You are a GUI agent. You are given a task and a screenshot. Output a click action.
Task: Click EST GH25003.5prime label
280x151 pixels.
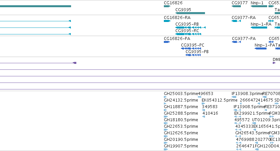pos(181,94)
